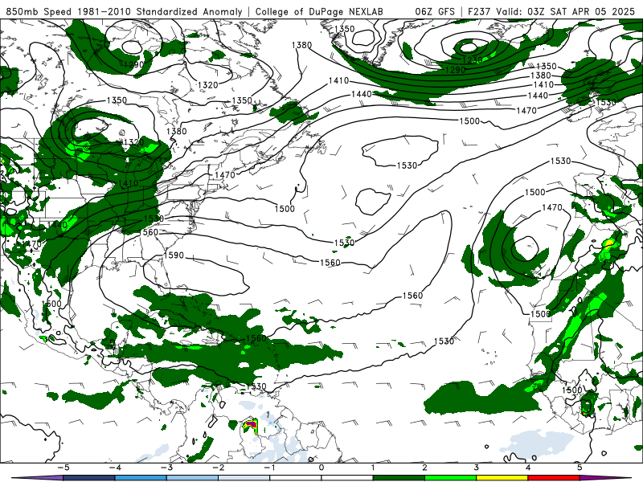This screenshot has width=643, height=482.
Task: Click the "4" label on the color scale
Action: coord(528,468)
